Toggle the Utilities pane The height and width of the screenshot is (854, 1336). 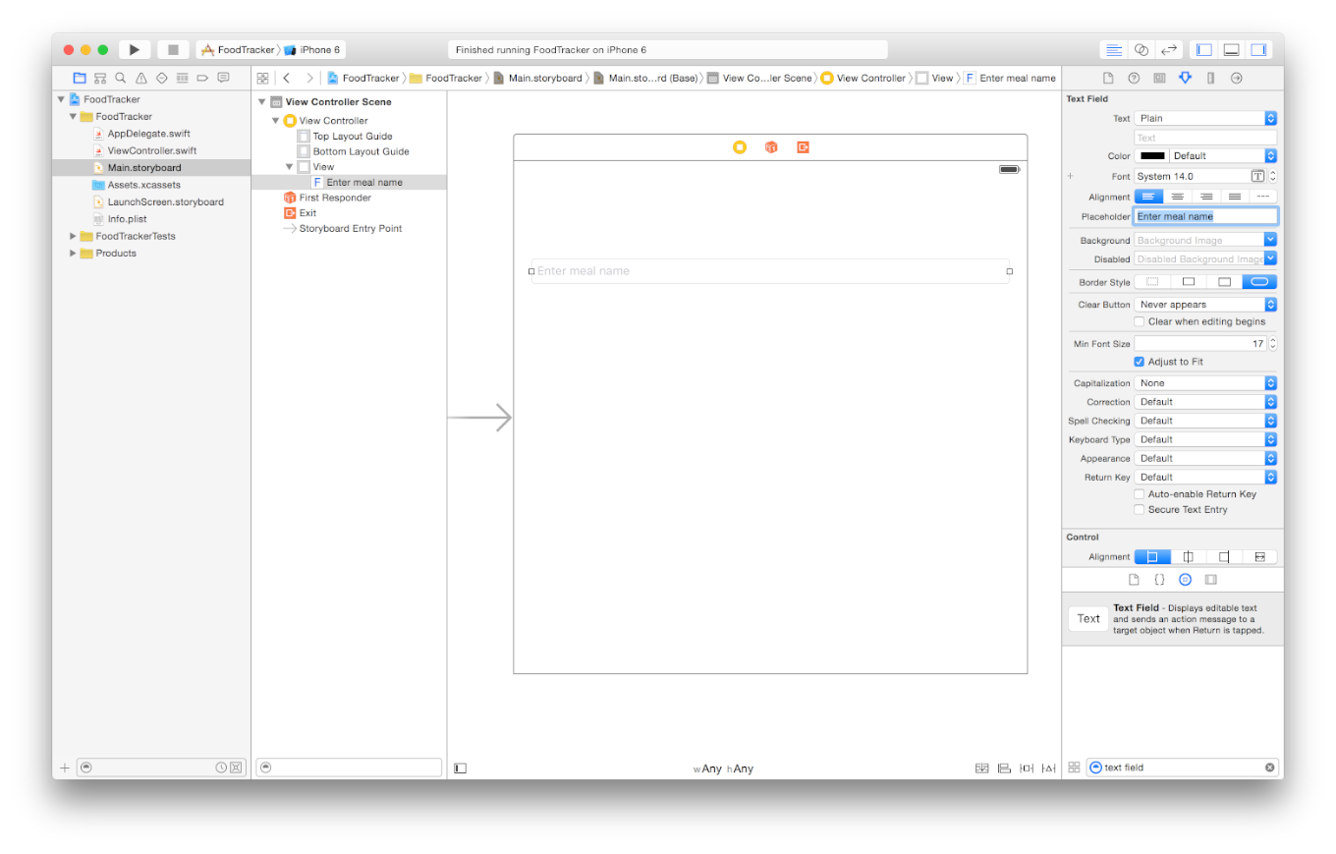[x=1258, y=49]
